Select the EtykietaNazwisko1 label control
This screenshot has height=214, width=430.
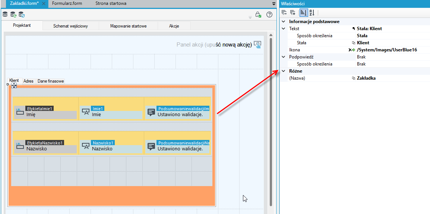45,146
